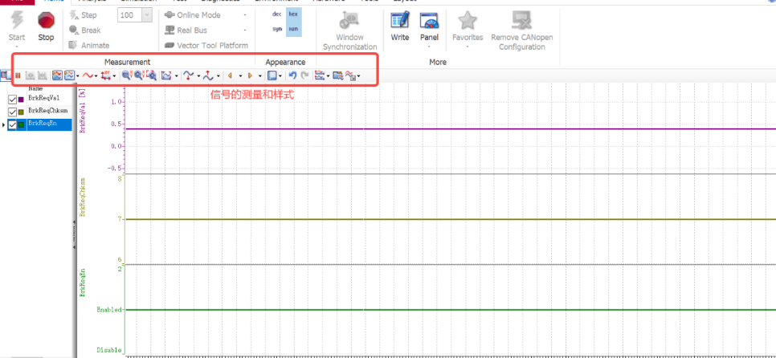Click the Name column header
The width and height of the screenshot is (776, 358).
tap(35, 88)
